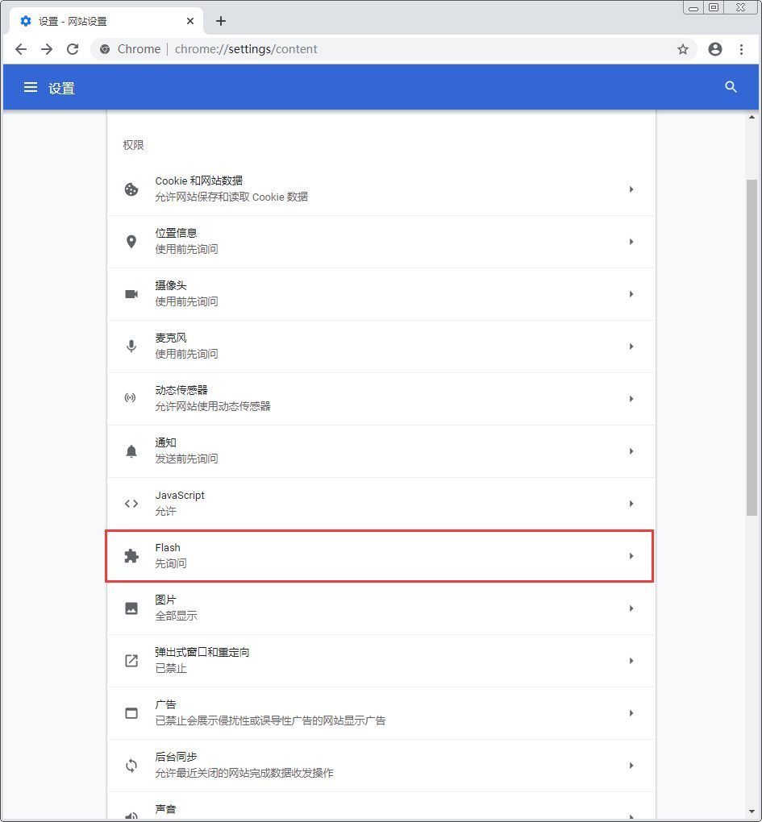Click the back navigation arrow
762x822 pixels.
21,49
